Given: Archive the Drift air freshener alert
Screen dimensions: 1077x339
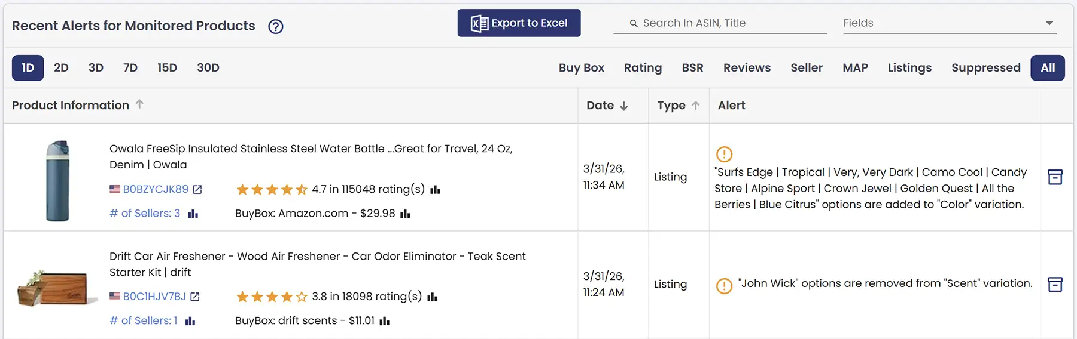Looking at the screenshot, I should 1055,285.
